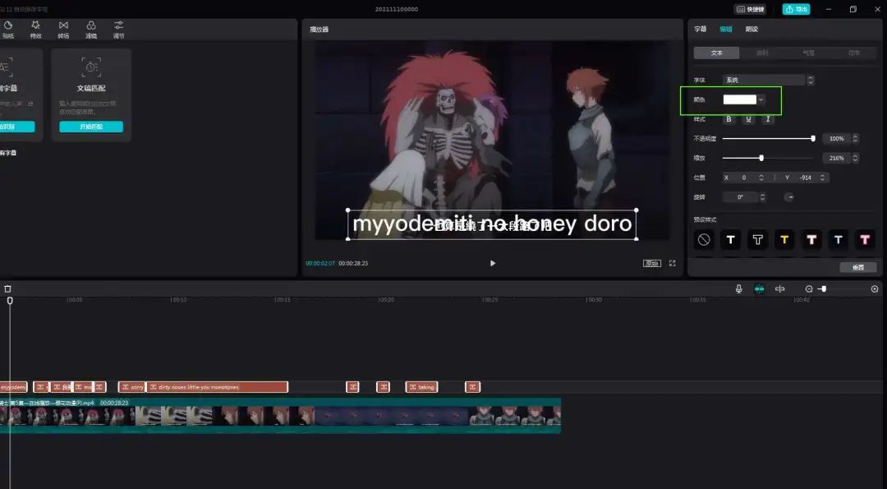Screen dimensions: 887x489
Task: Click the white text color swatch
Action: pos(739,99)
